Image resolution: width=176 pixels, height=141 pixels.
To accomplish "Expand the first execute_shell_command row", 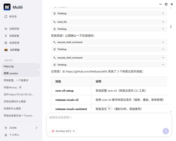I will pyautogui.click(x=109, y=42).
